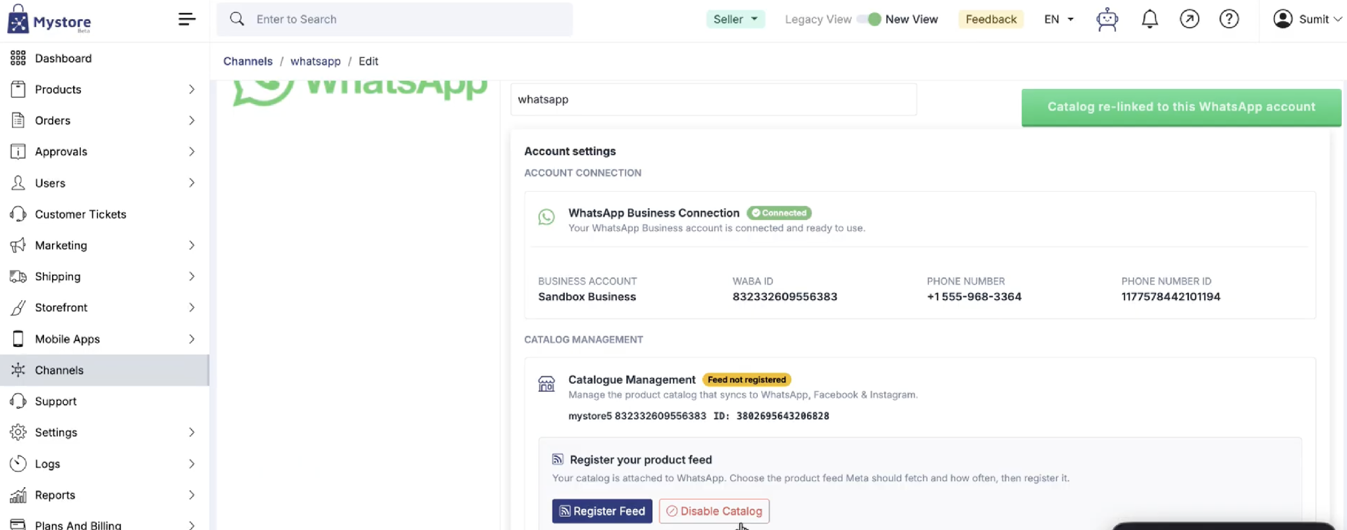Click the Orders document icon
The width and height of the screenshot is (1347, 530).
pos(18,120)
